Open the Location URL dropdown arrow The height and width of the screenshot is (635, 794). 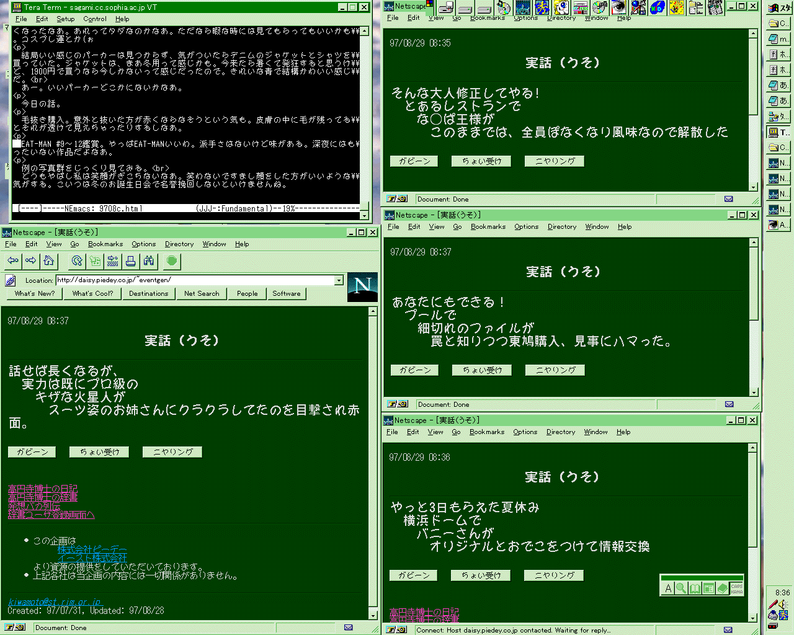[x=339, y=280]
